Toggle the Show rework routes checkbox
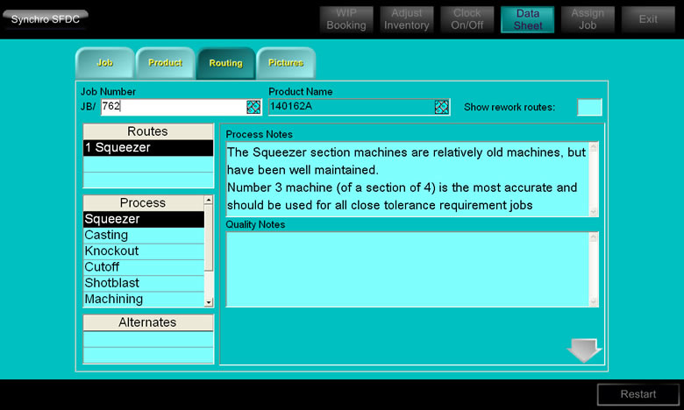The height and width of the screenshot is (410, 684). [x=589, y=107]
